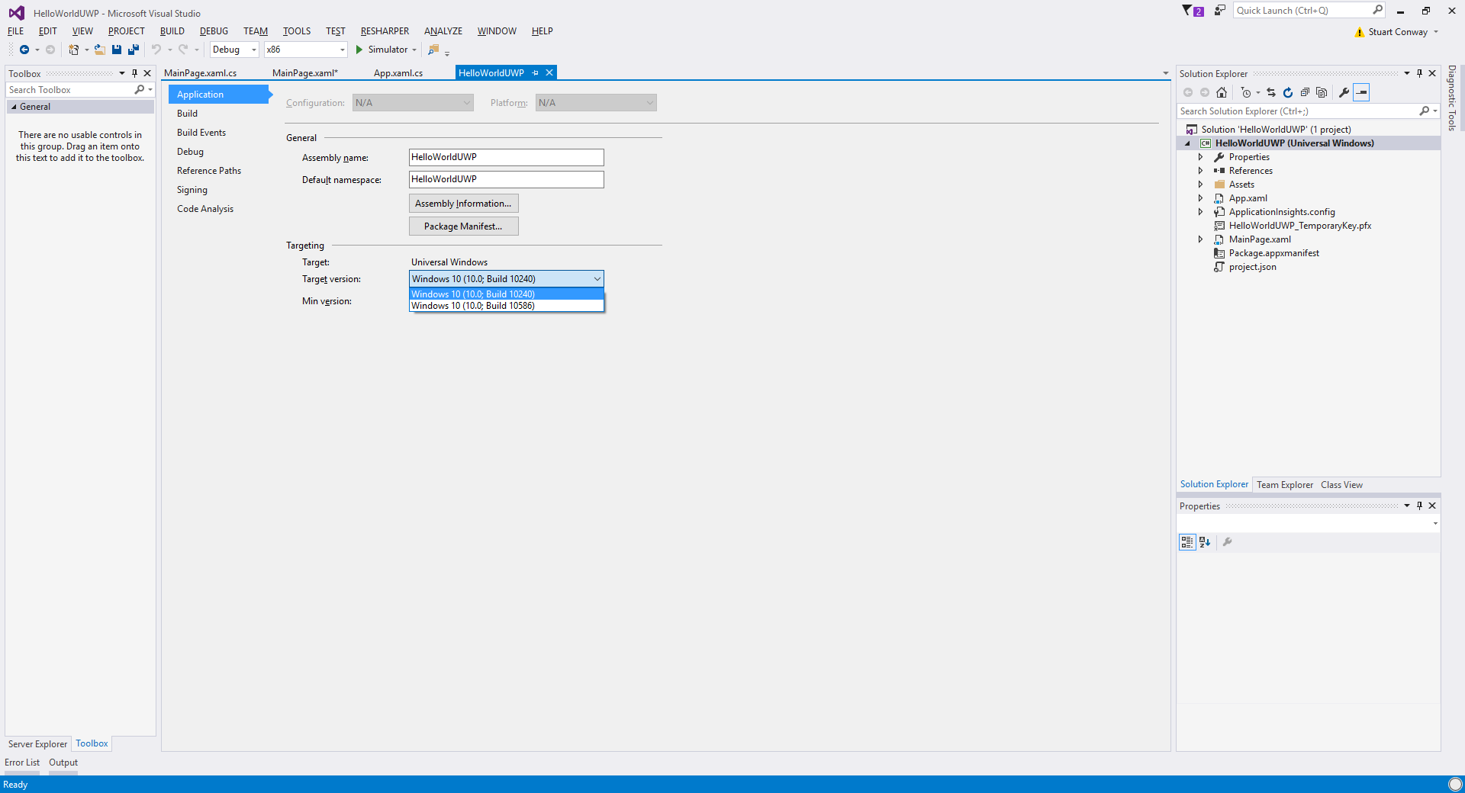This screenshot has height=793, width=1465.
Task: Open the RESHARPER menu
Action: [x=385, y=31]
